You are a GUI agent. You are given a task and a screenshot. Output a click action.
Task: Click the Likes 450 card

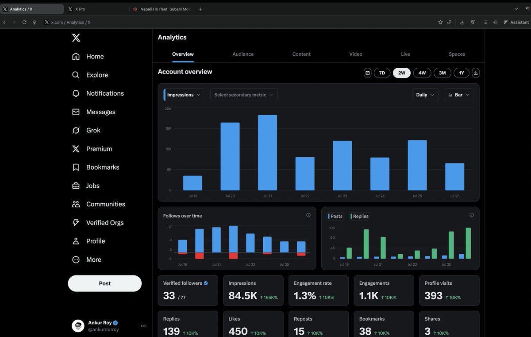[x=253, y=324]
